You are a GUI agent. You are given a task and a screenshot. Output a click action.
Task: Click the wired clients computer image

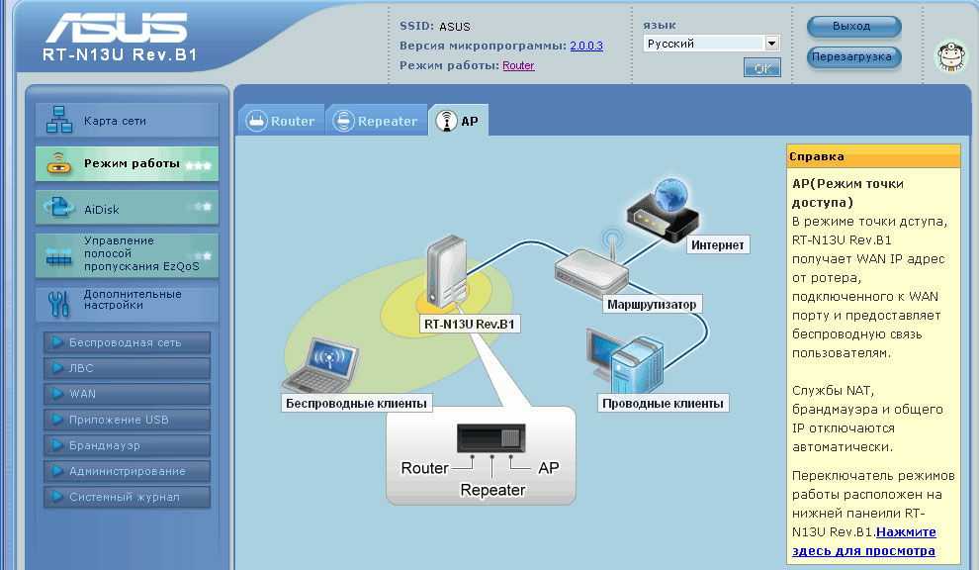(x=625, y=360)
